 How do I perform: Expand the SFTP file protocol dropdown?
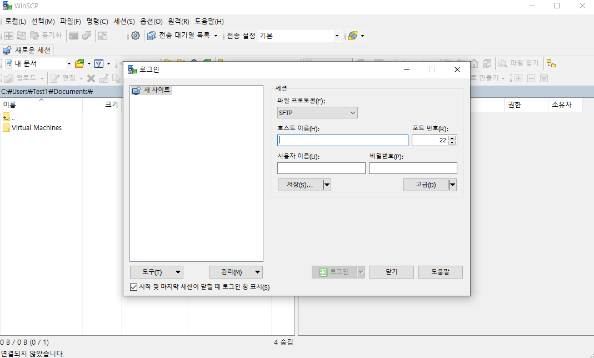(317, 112)
